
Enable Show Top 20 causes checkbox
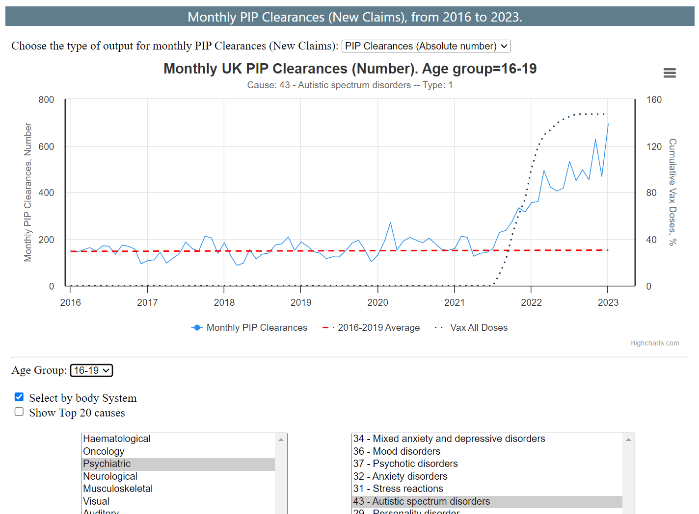click(x=19, y=412)
